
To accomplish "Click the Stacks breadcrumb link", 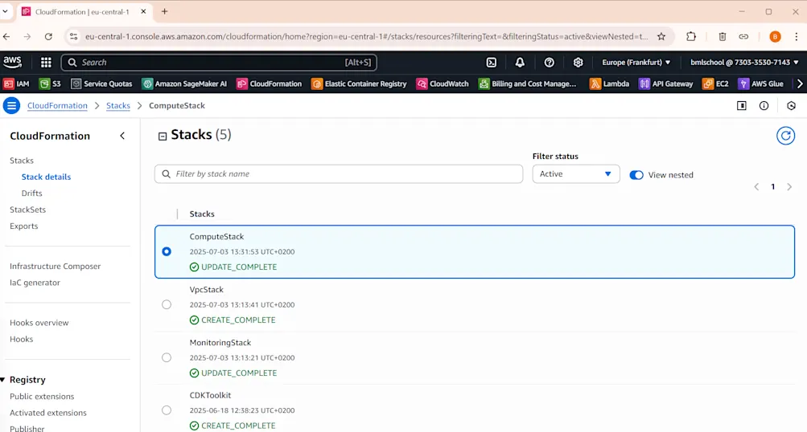I will (117, 105).
